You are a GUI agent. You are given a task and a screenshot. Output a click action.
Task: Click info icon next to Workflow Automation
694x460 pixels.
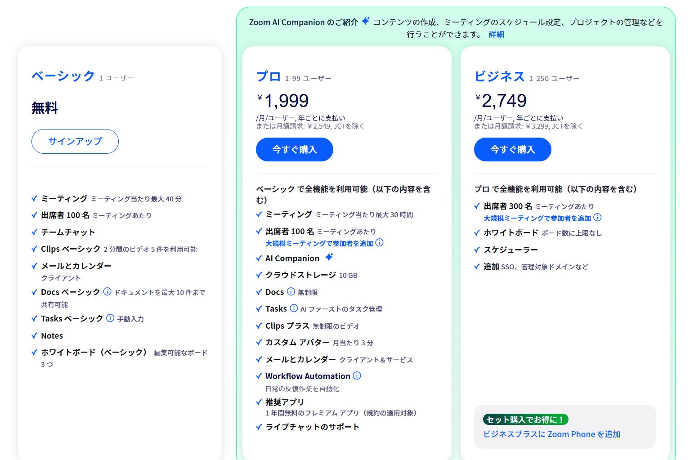(357, 375)
